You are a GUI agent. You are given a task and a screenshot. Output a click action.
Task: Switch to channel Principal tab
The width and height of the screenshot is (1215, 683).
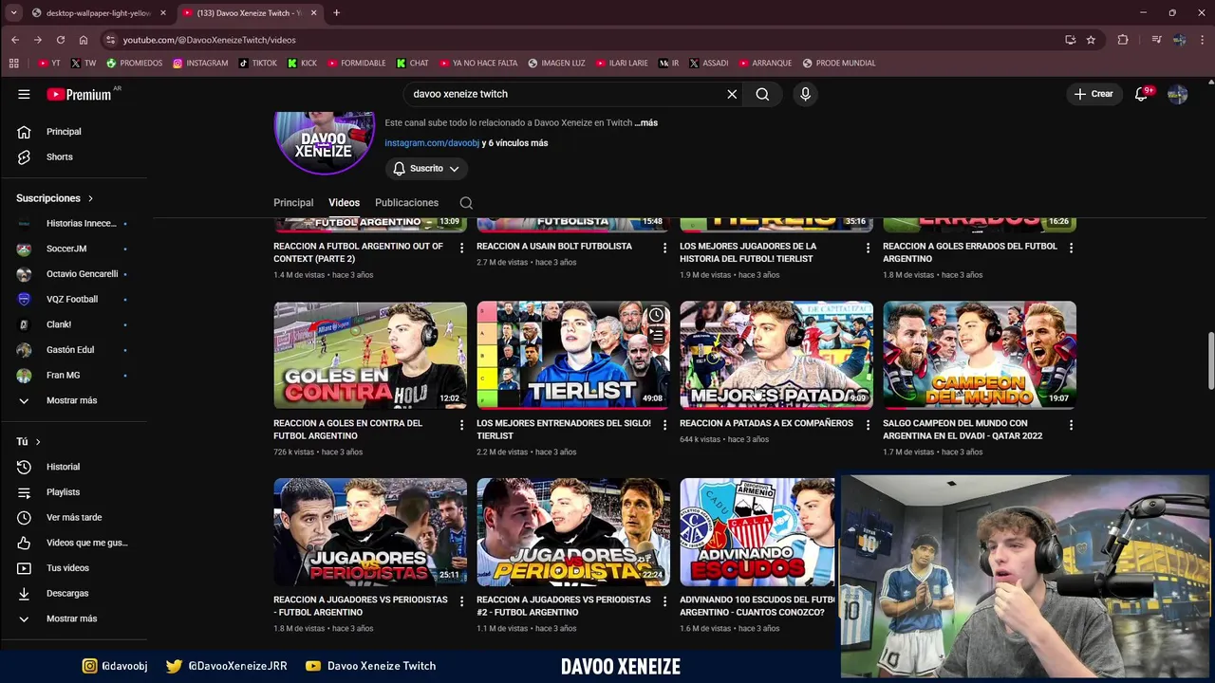click(293, 203)
